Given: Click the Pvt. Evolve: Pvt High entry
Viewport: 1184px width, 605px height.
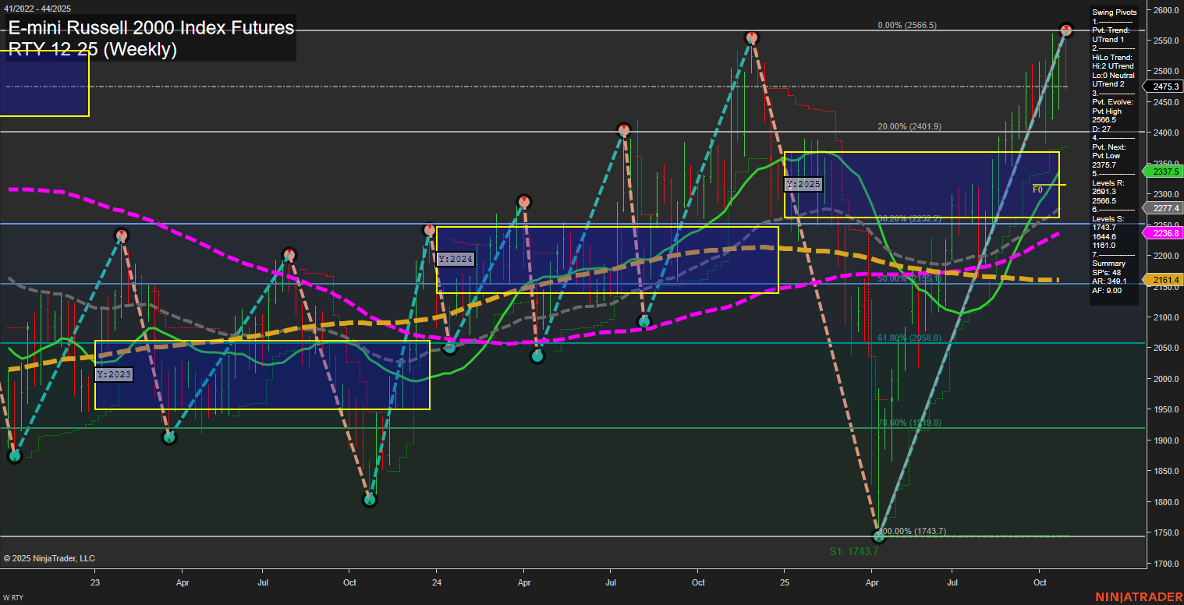Looking at the screenshot, I should [x=1112, y=107].
